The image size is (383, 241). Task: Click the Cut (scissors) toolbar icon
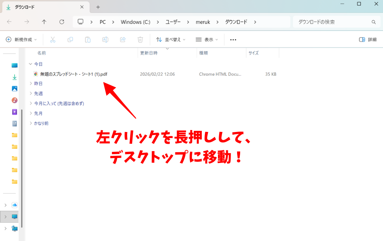coord(53,39)
